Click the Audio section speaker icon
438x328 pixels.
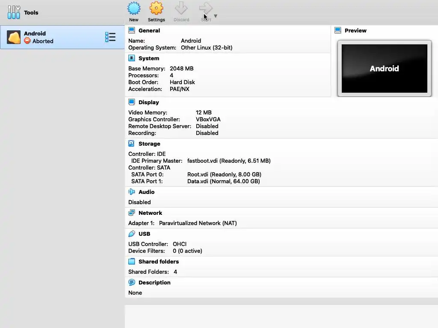click(132, 192)
